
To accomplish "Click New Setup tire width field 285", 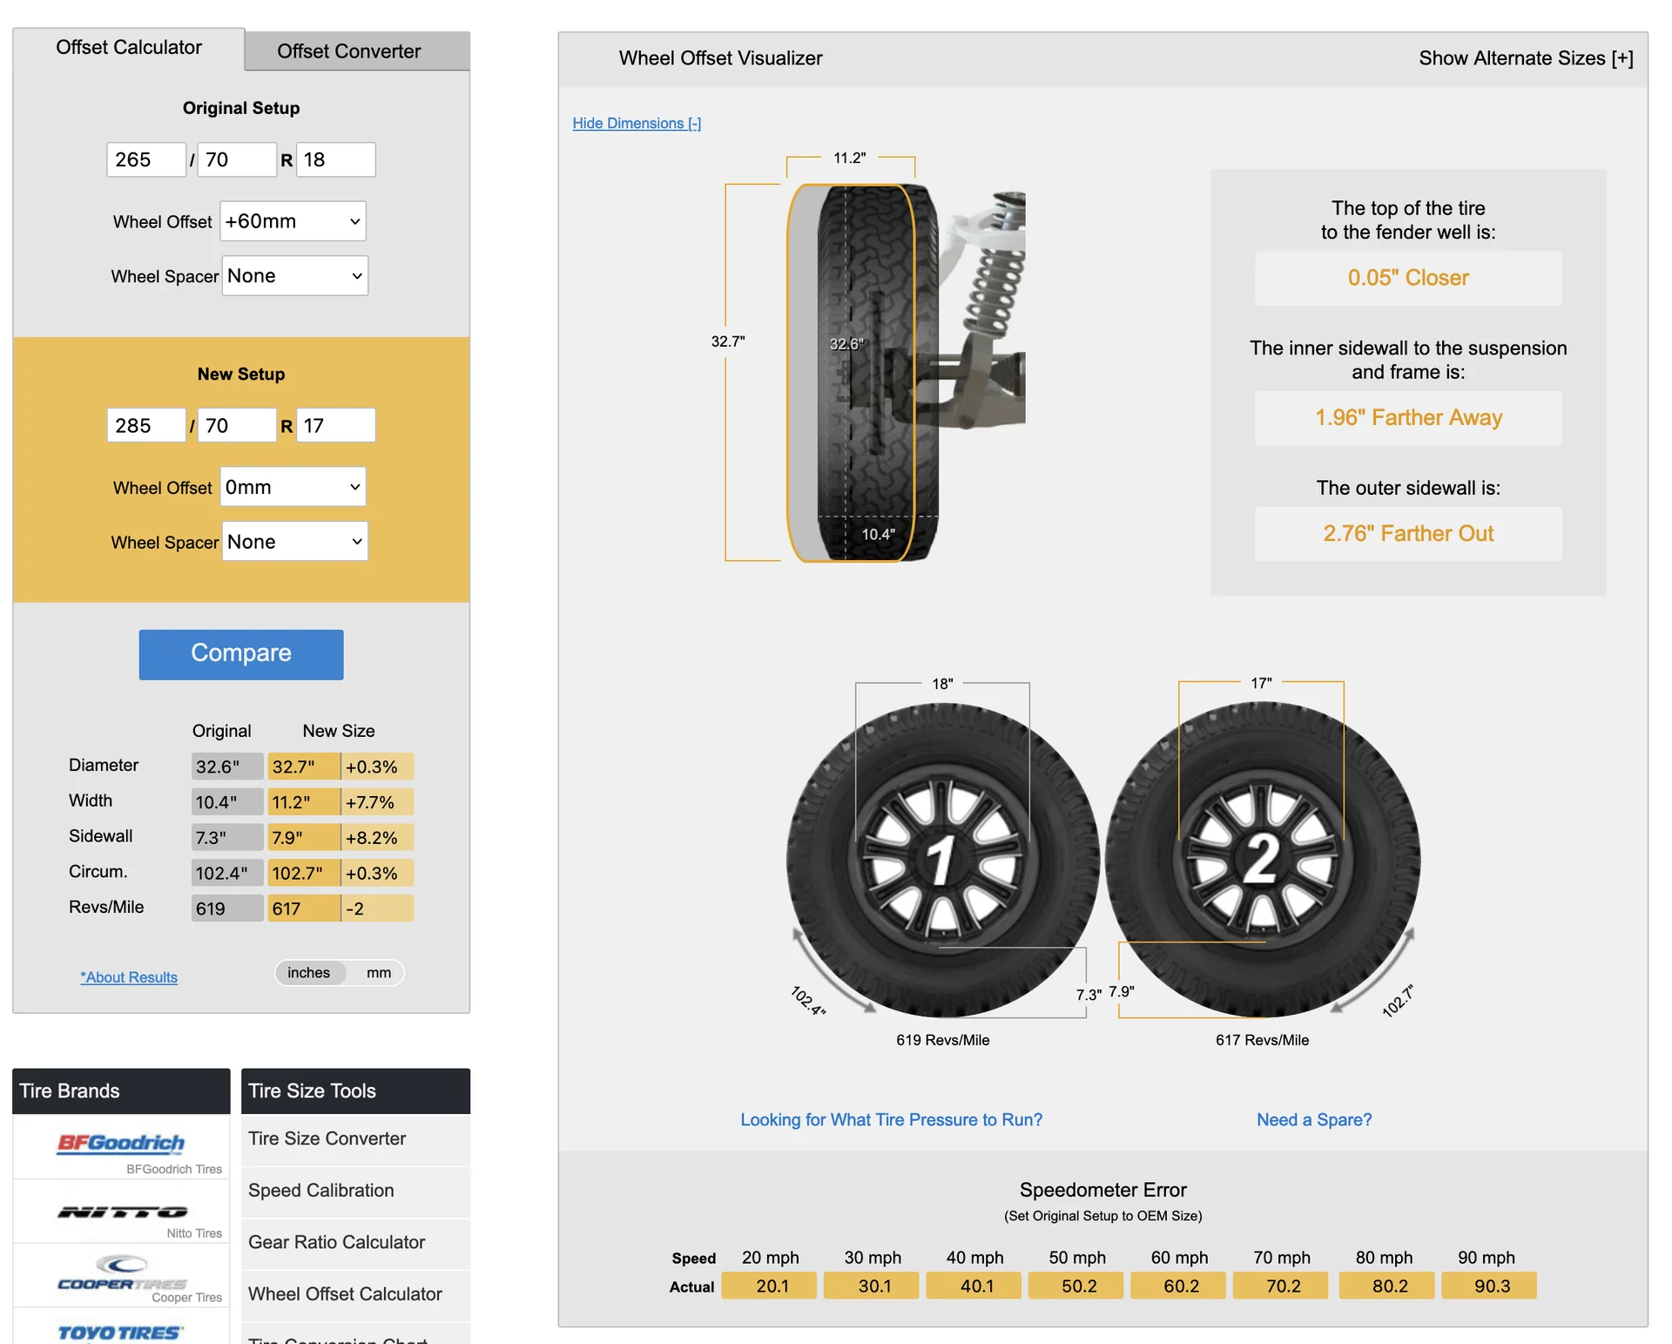I will tap(145, 426).
